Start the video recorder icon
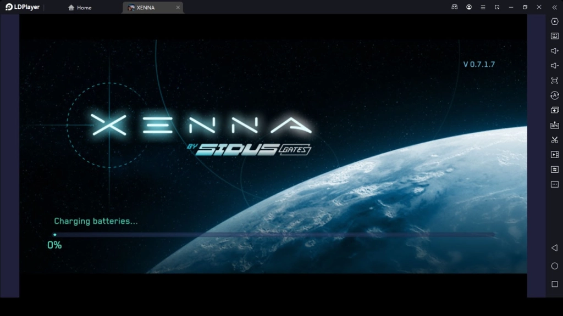 [554, 154]
